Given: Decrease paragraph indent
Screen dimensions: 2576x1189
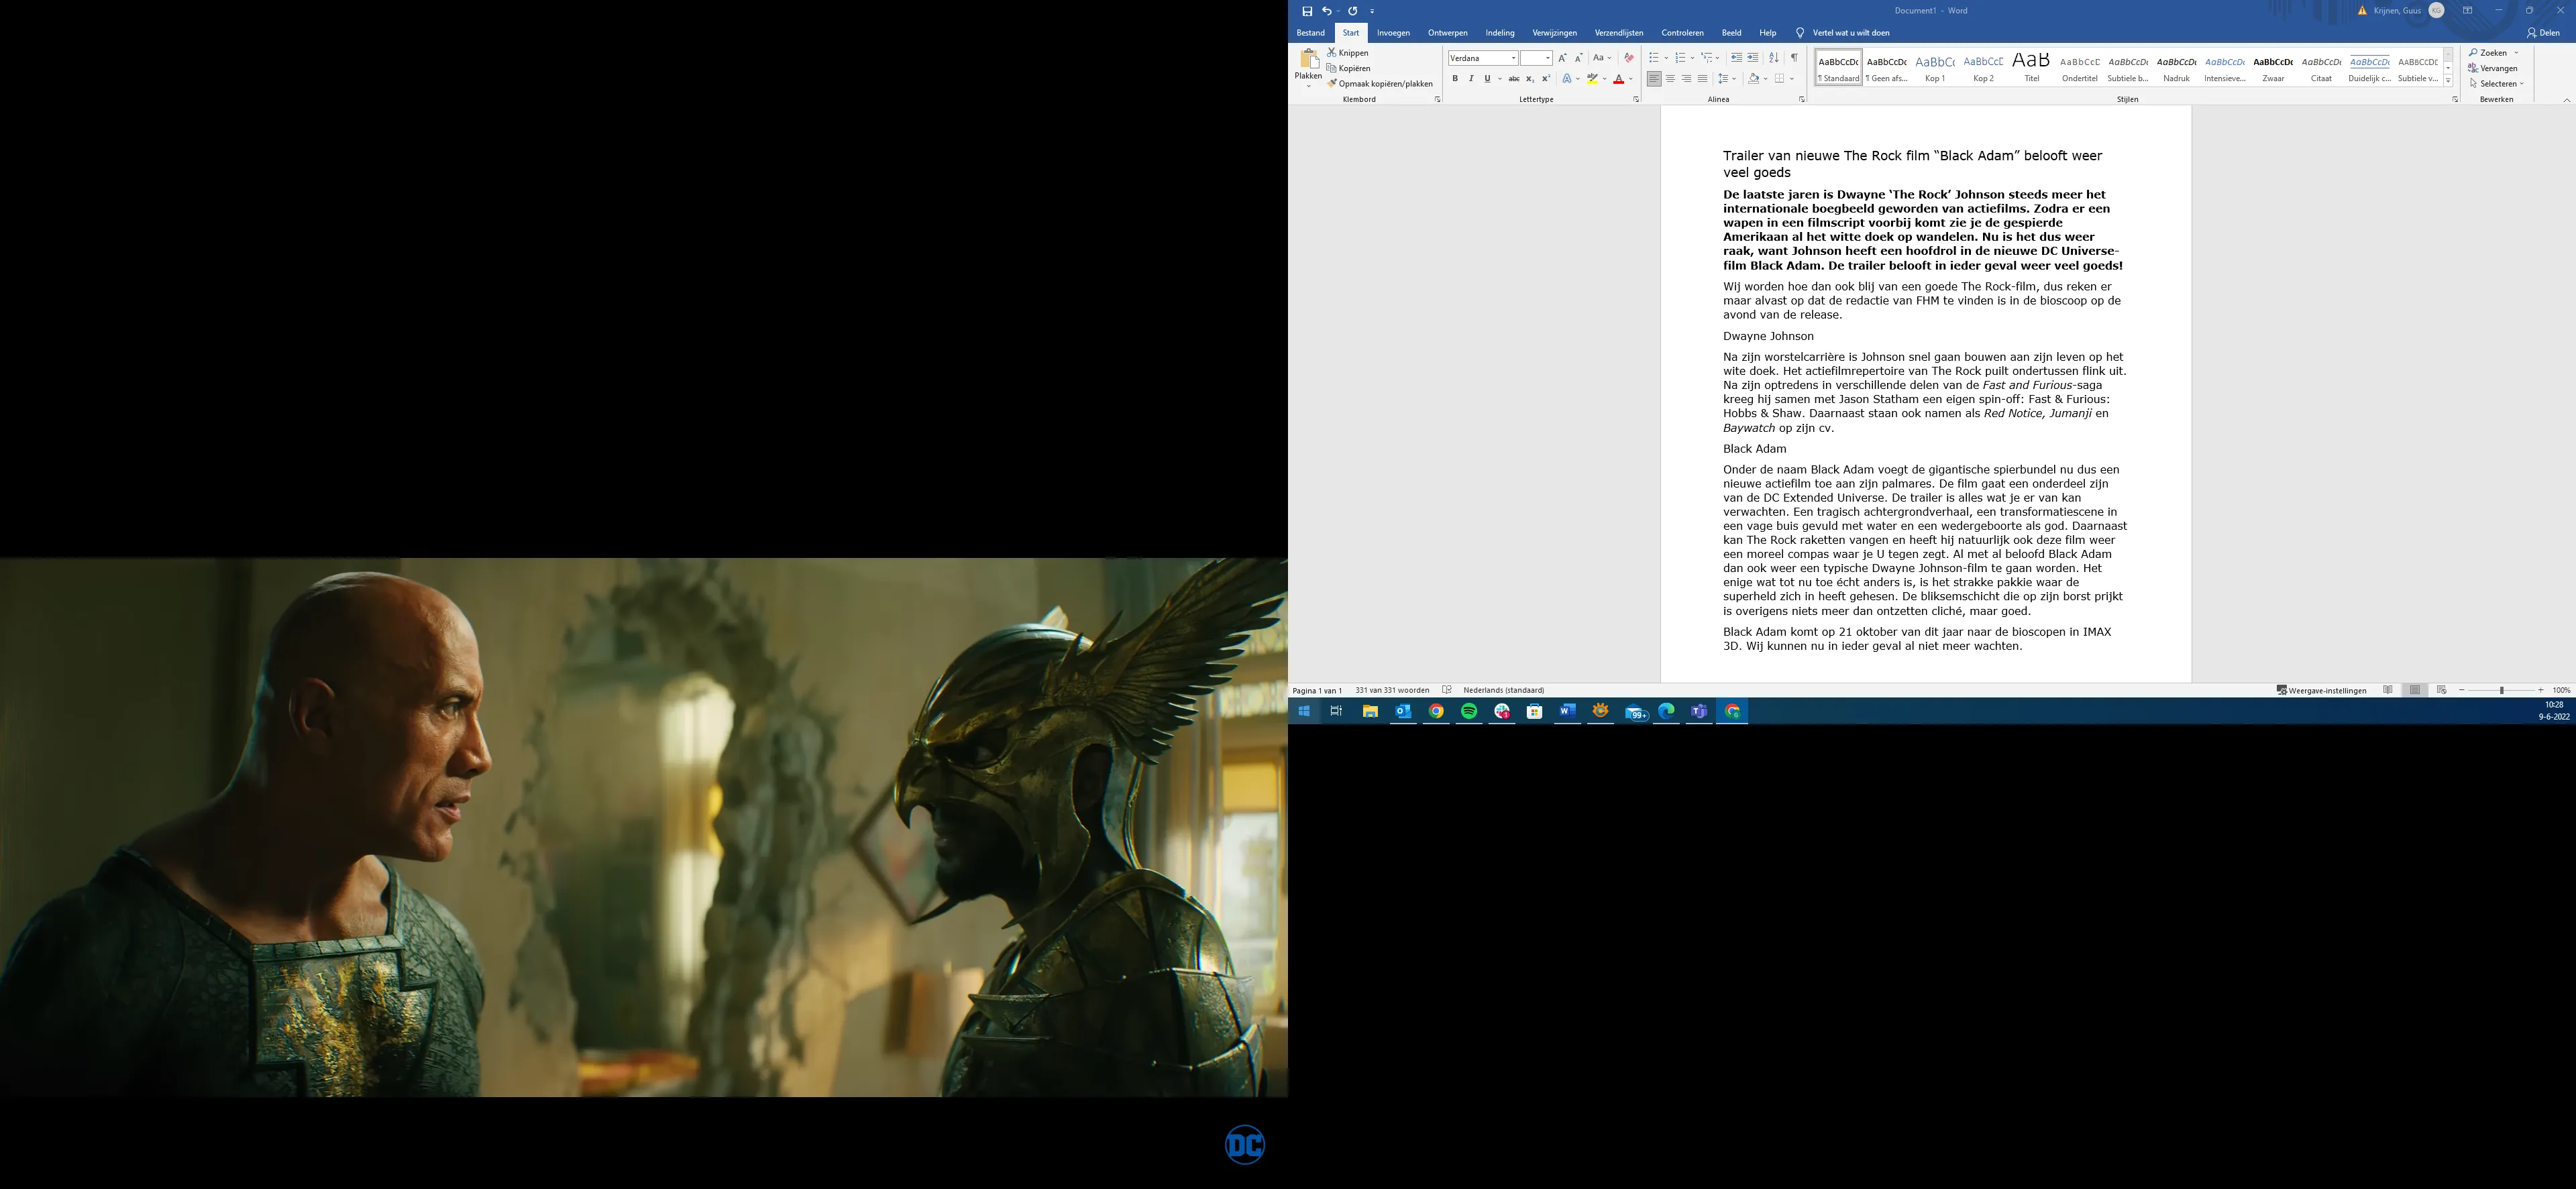Looking at the screenshot, I should (1736, 58).
